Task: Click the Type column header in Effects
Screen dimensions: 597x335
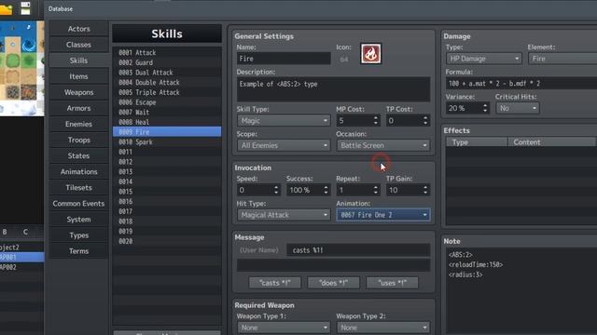Action: 477,142
